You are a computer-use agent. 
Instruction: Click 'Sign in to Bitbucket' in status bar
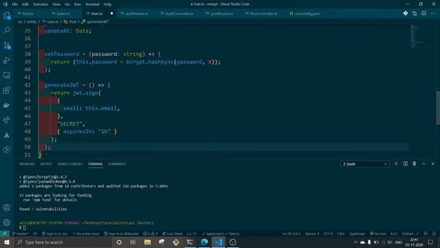(121, 234)
